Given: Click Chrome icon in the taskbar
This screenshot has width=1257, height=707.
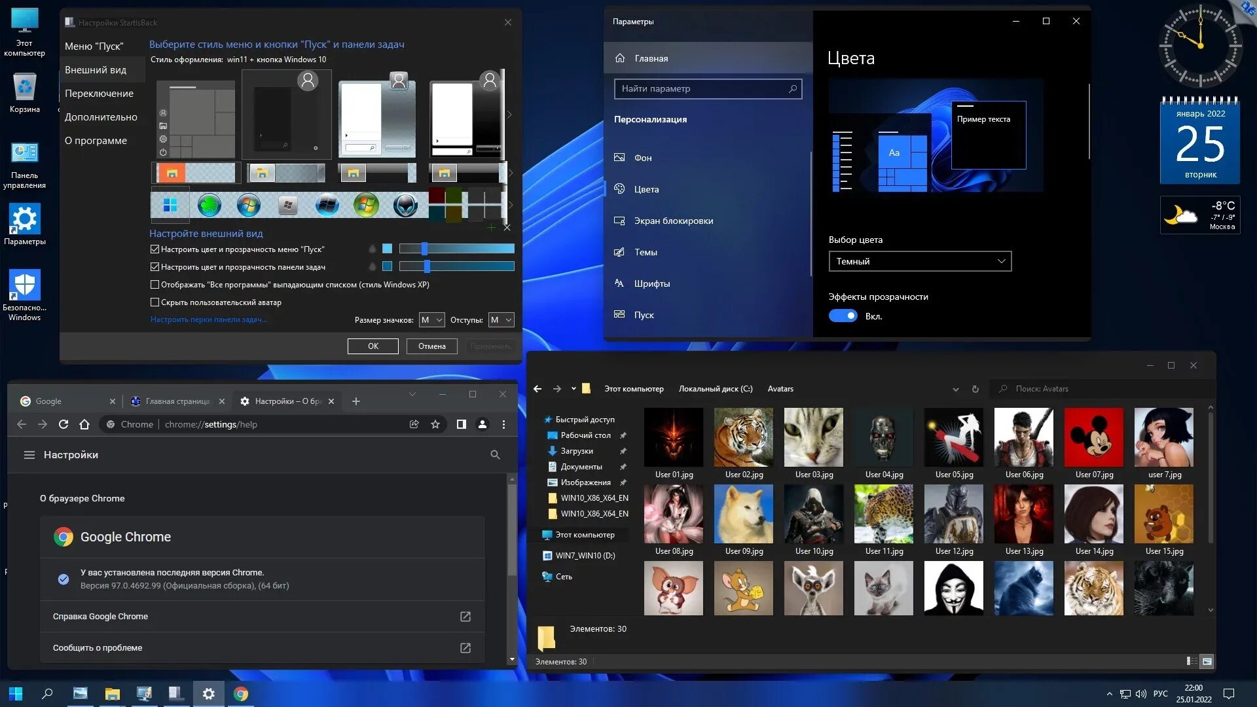Looking at the screenshot, I should pyautogui.click(x=241, y=694).
